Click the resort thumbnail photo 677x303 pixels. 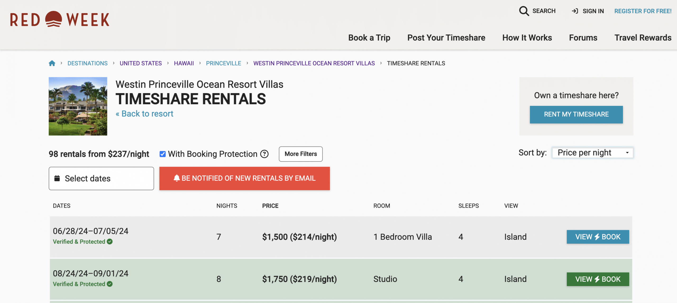(x=78, y=106)
